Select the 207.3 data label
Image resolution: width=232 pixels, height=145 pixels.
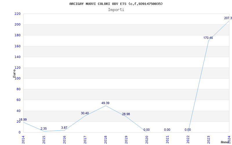click(228, 18)
